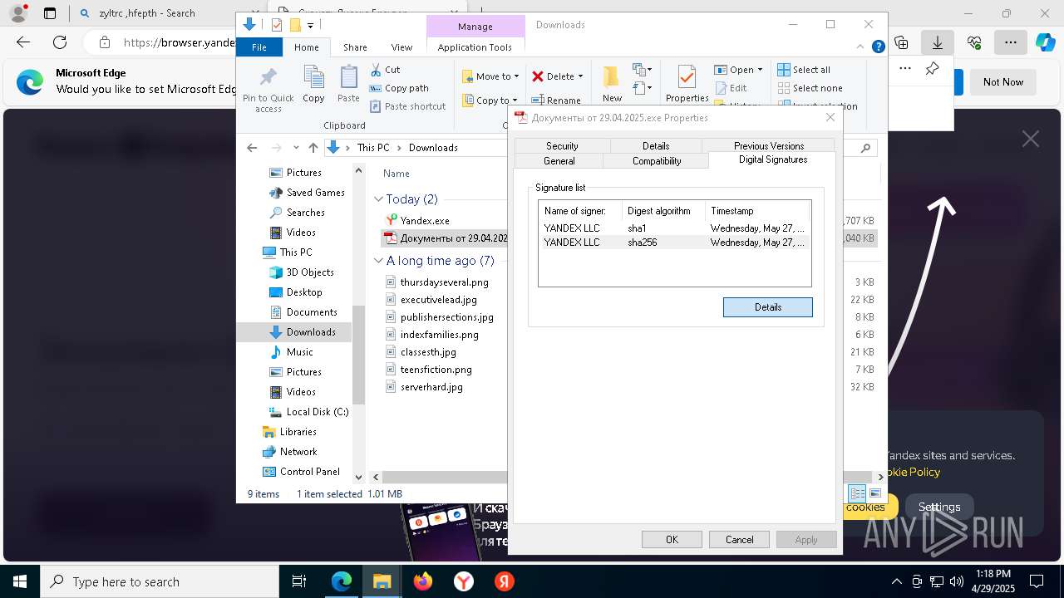Open the Copy to dropdown

click(x=490, y=100)
